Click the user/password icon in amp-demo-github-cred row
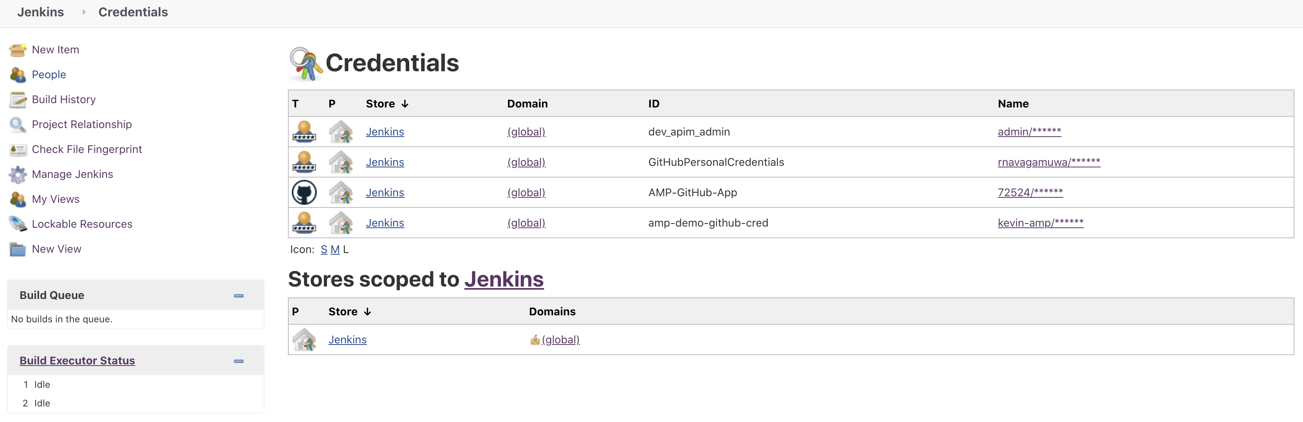The image size is (1303, 422). 304,223
